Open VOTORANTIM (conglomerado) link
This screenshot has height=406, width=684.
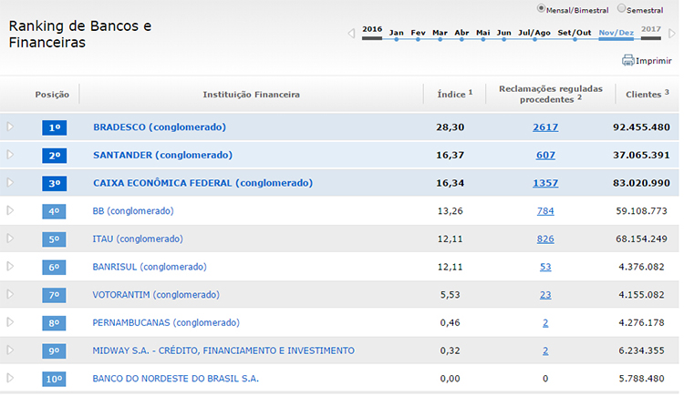click(x=156, y=294)
